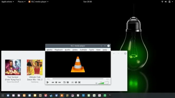Open the Subtitle menu

(x=83, y=50)
